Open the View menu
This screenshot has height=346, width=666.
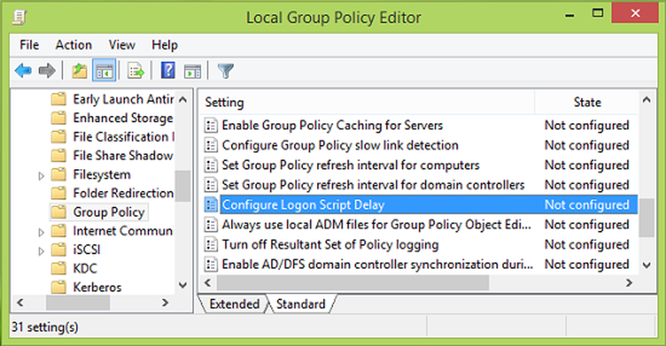122,45
